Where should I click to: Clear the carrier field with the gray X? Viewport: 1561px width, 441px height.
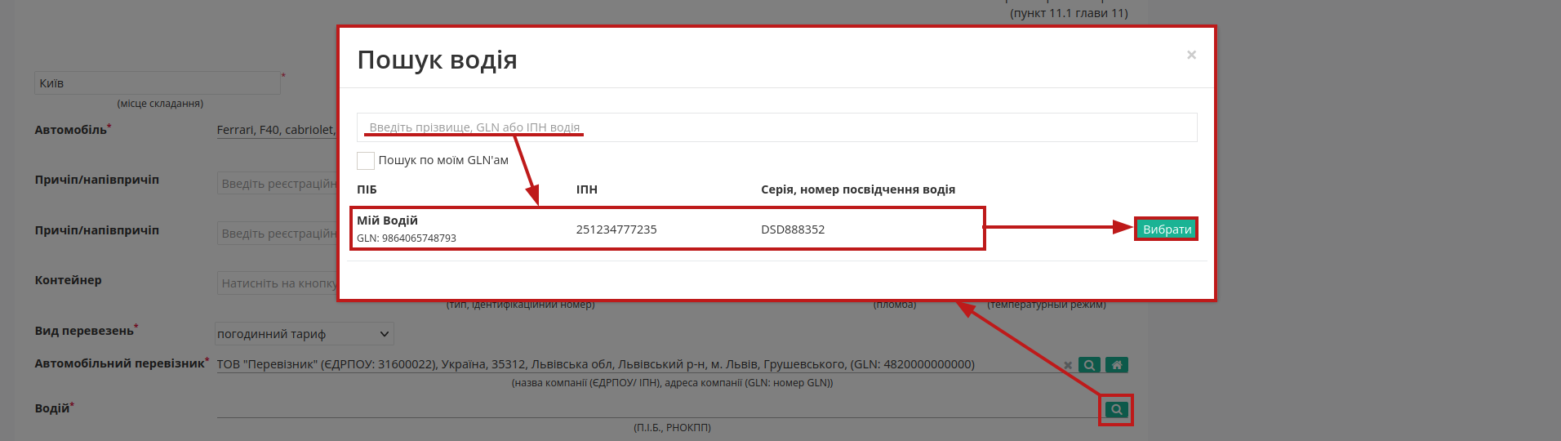tap(1068, 365)
